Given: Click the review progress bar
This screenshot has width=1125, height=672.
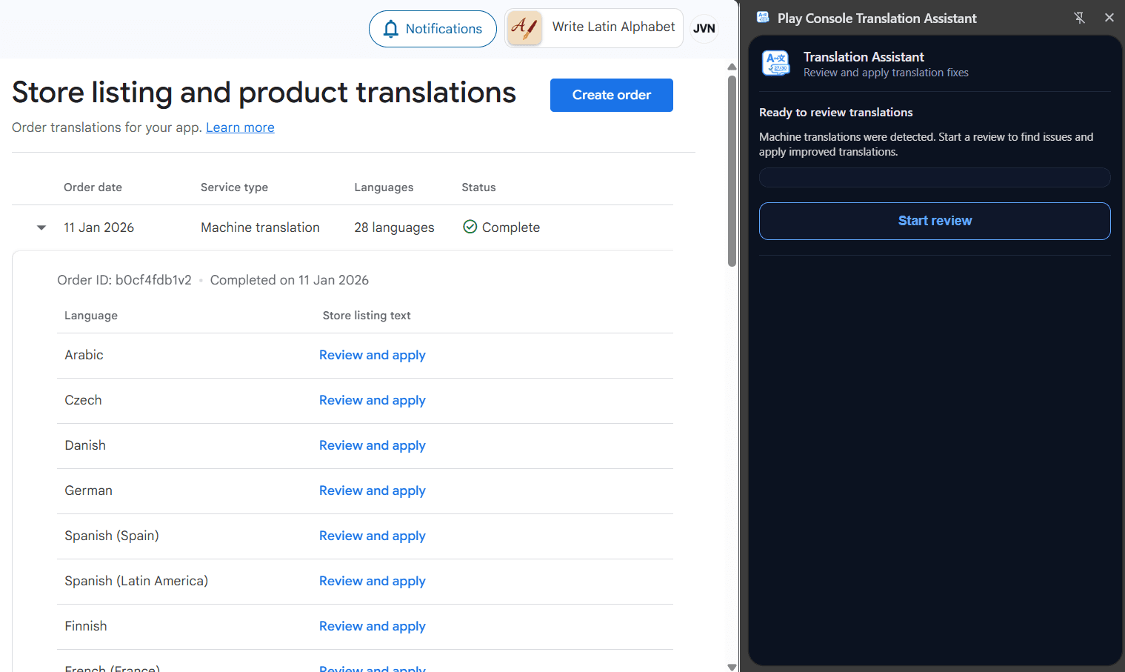Looking at the screenshot, I should tap(934, 177).
